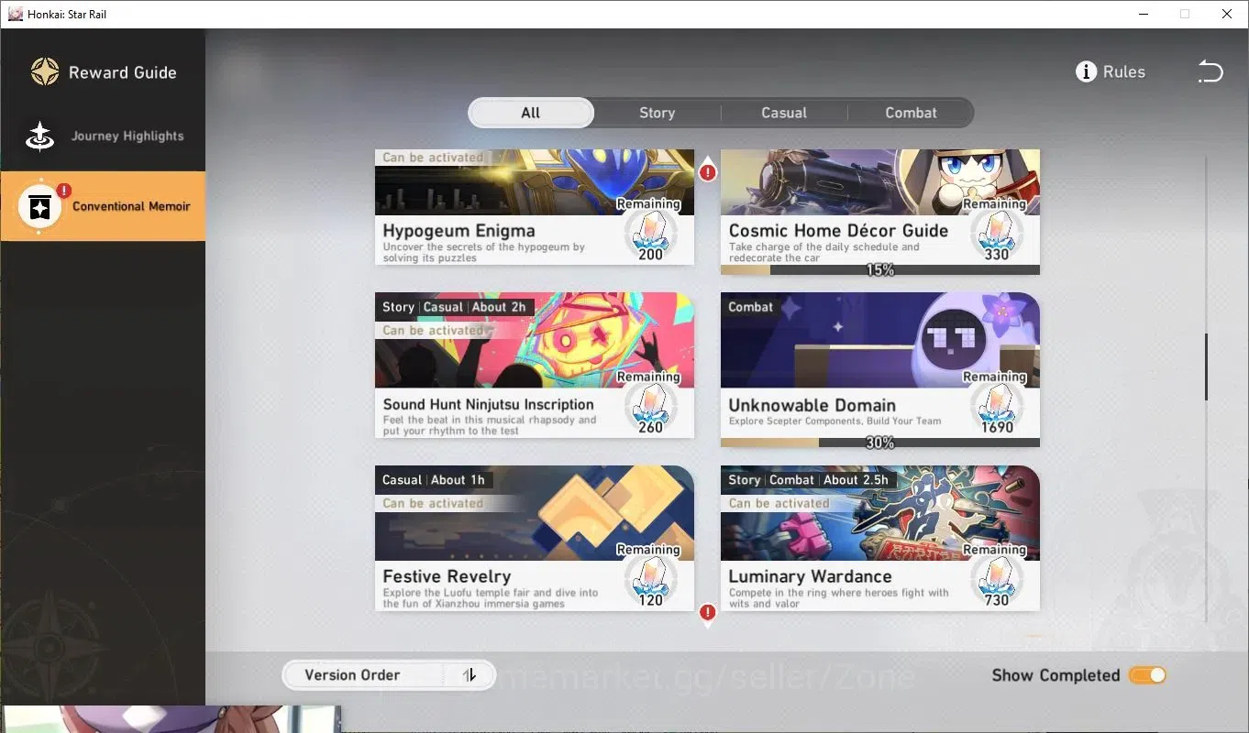Click the Rules info icon

[1086, 71]
